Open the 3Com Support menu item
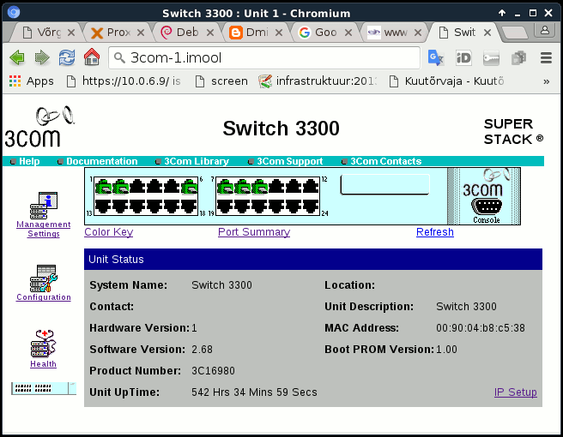The height and width of the screenshot is (437, 563). point(290,161)
